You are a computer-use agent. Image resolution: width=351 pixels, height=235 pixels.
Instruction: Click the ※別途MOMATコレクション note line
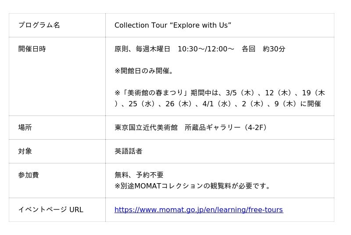(193, 186)
